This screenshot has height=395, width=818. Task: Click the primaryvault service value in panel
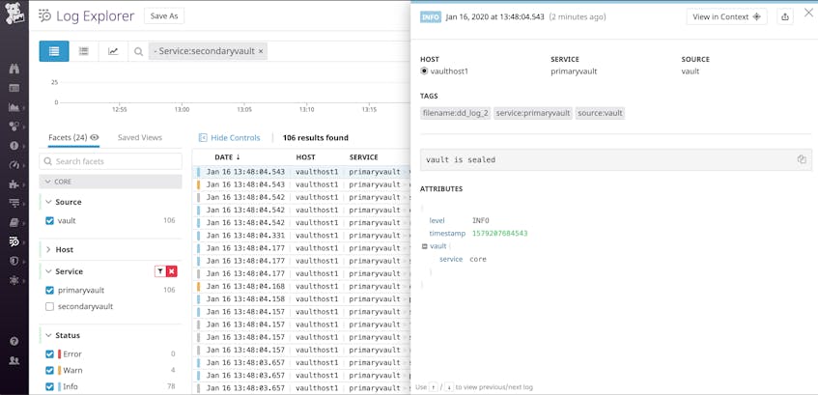pyautogui.click(x=574, y=71)
